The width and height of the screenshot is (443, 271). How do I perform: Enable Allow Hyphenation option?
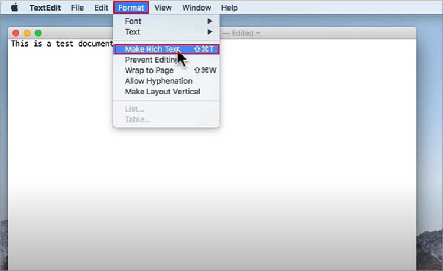167,81
